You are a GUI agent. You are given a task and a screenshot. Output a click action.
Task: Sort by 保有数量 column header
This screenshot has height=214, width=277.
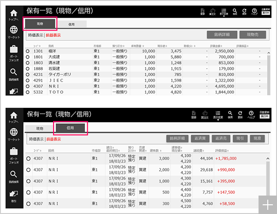coord(138,46)
